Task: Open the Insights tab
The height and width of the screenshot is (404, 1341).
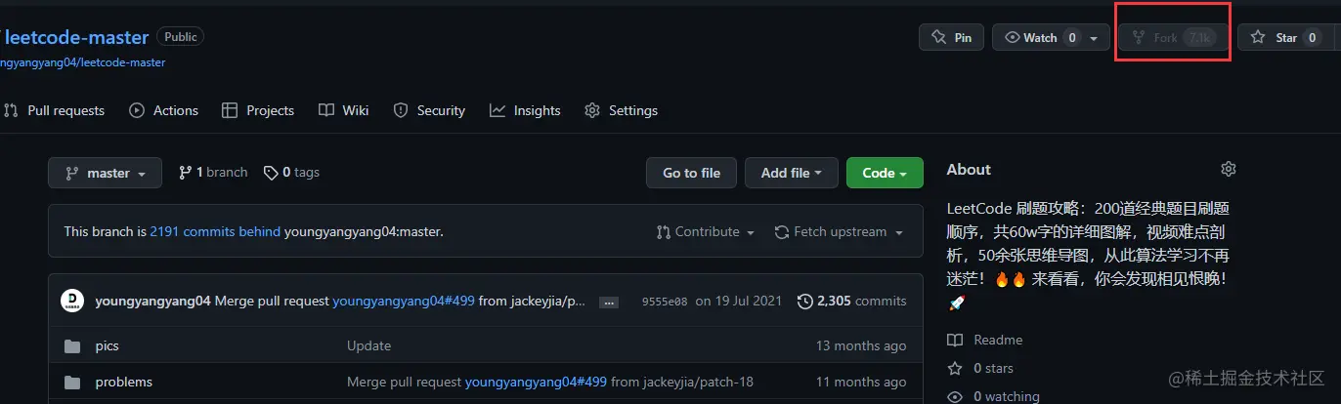Action: click(x=526, y=110)
